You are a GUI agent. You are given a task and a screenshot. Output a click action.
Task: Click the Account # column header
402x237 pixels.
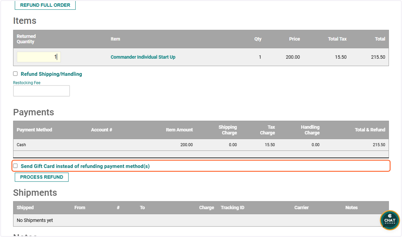[x=102, y=130]
